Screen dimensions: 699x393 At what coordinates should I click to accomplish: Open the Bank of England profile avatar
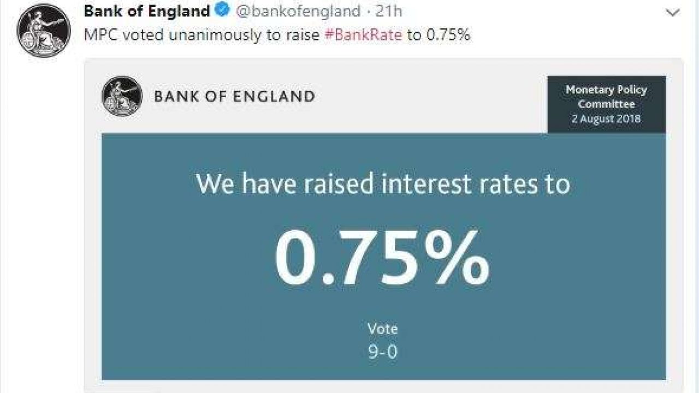[x=44, y=30]
